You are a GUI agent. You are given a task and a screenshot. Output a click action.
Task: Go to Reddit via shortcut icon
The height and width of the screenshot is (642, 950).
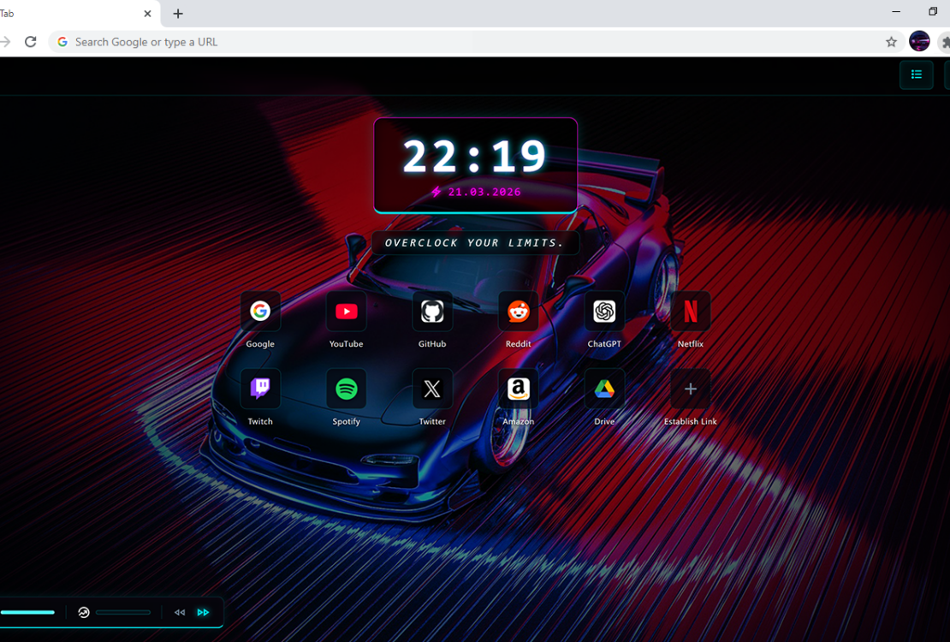click(x=519, y=312)
